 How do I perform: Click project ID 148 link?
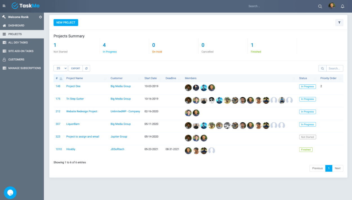point(58,86)
